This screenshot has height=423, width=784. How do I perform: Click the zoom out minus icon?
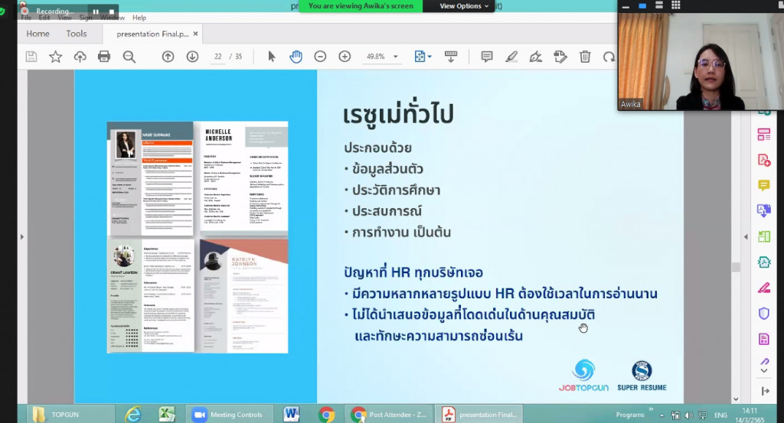click(x=320, y=57)
